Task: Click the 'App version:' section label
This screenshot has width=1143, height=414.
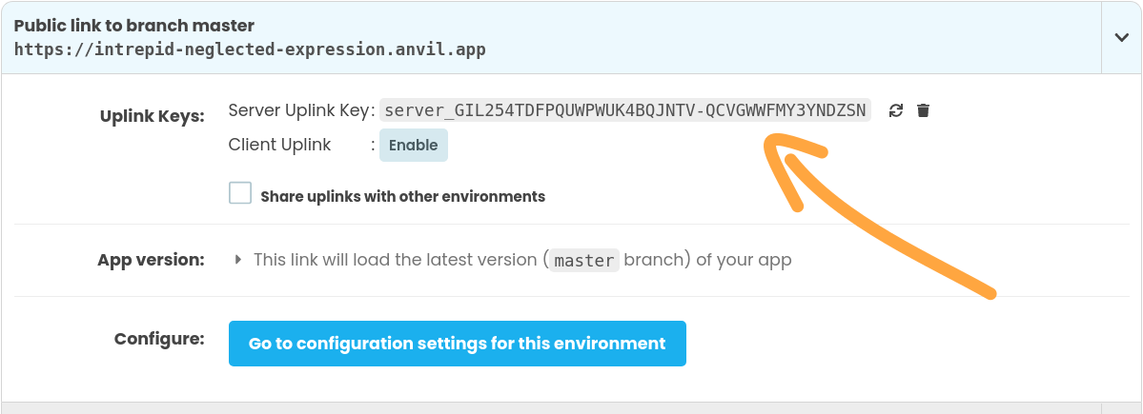Action: tap(151, 260)
